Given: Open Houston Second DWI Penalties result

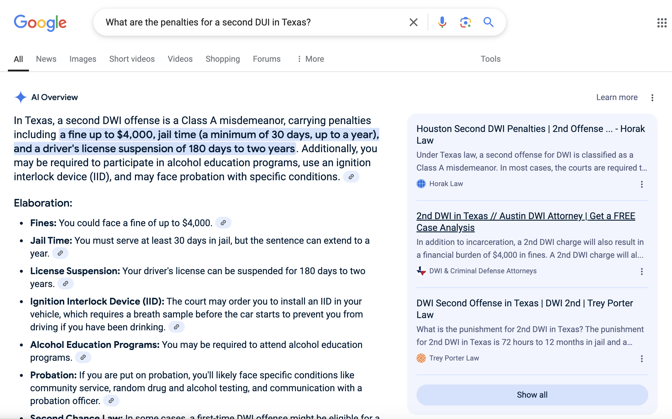Looking at the screenshot, I should (x=530, y=135).
